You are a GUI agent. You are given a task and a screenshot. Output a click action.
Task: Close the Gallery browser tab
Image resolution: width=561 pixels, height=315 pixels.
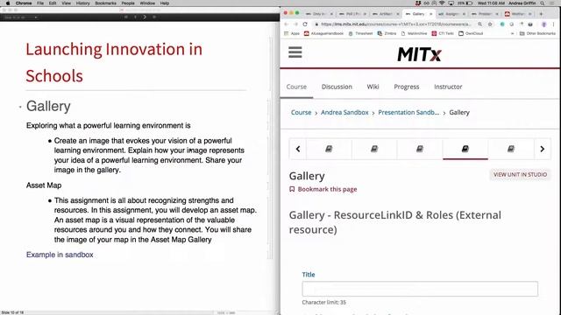point(430,14)
